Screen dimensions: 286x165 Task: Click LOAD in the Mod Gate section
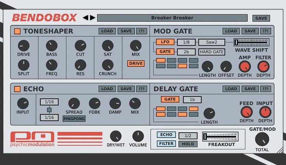231,31
